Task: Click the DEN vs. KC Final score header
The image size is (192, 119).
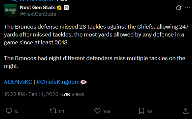Action: (40, 1)
